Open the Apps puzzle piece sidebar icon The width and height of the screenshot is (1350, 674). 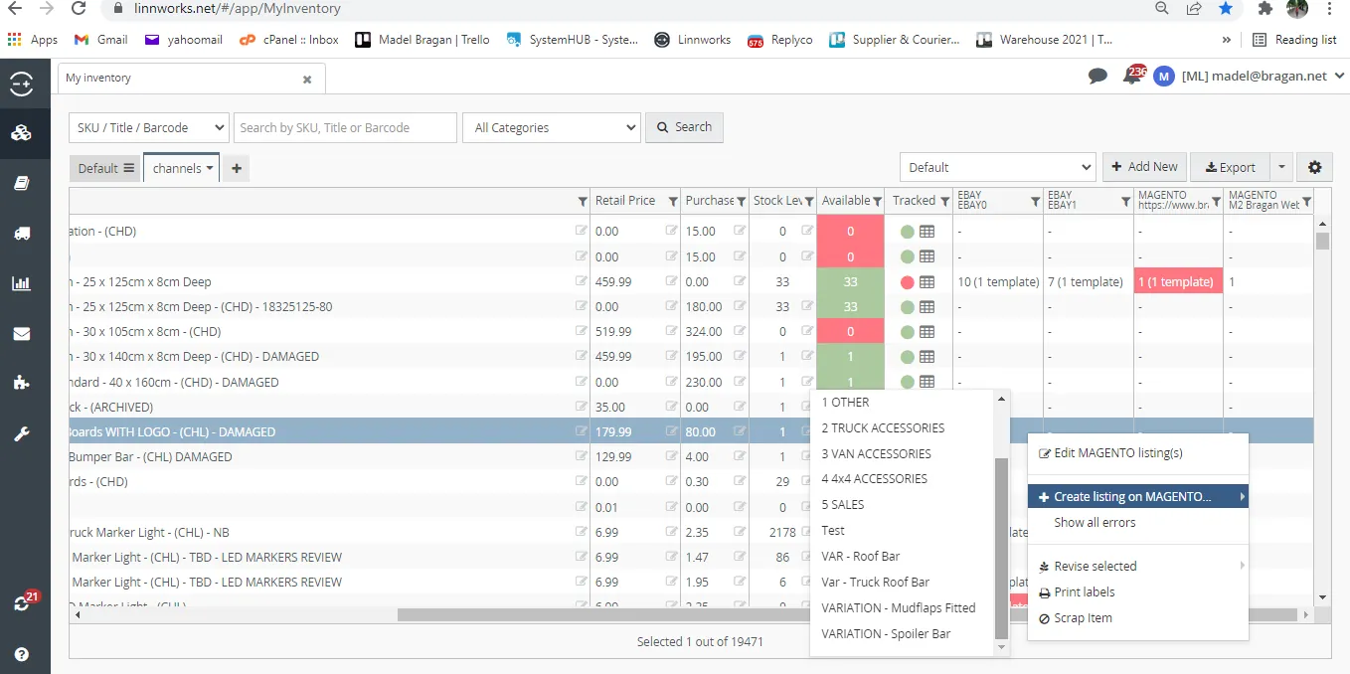[x=21, y=383]
